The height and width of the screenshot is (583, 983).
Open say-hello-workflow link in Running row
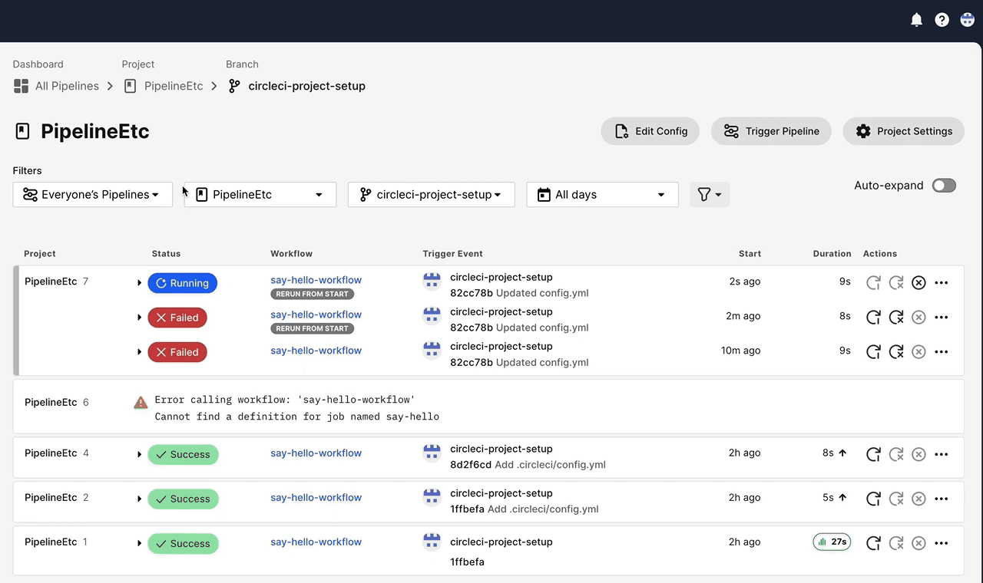pos(316,280)
